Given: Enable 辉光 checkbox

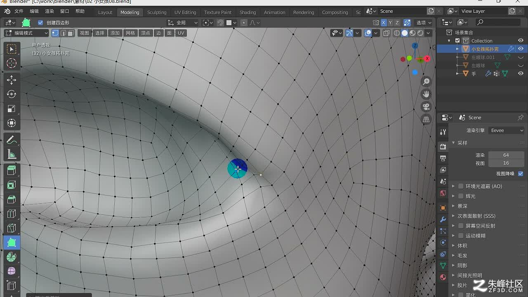Looking at the screenshot, I should tap(461, 196).
